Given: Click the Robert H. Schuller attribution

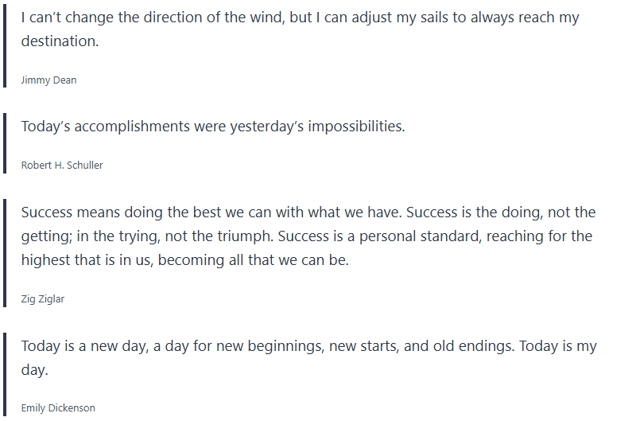Looking at the screenshot, I should coord(62,165).
